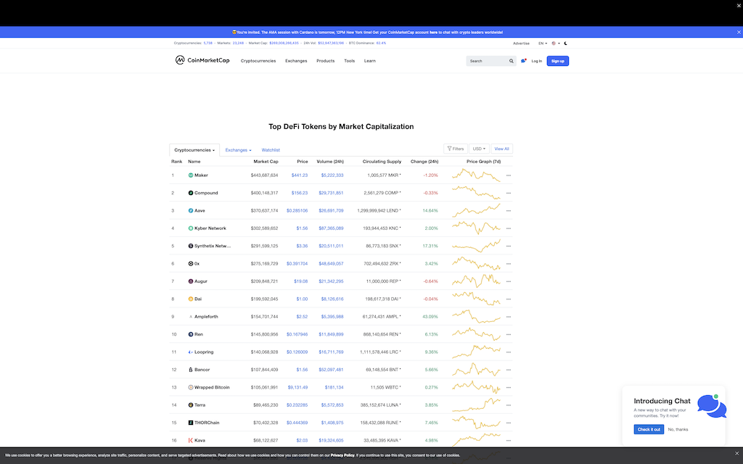The height and width of the screenshot is (464, 743).
Task: Open the Cryptocurrencies tab dropdown
Action: (x=194, y=150)
